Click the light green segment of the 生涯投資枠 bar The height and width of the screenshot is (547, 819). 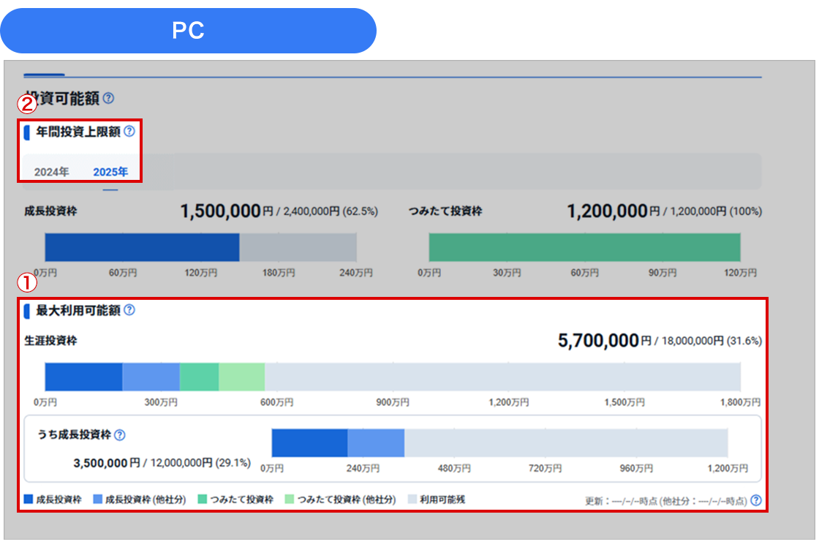(241, 377)
